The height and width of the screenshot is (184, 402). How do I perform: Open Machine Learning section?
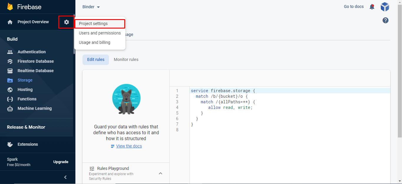click(x=34, y=108)
